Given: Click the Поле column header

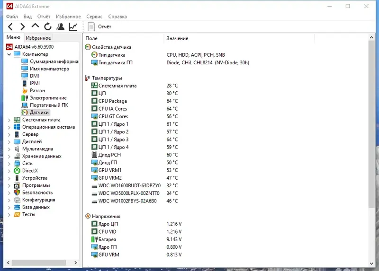Looking at the screenshot, I should click(124, 38).
